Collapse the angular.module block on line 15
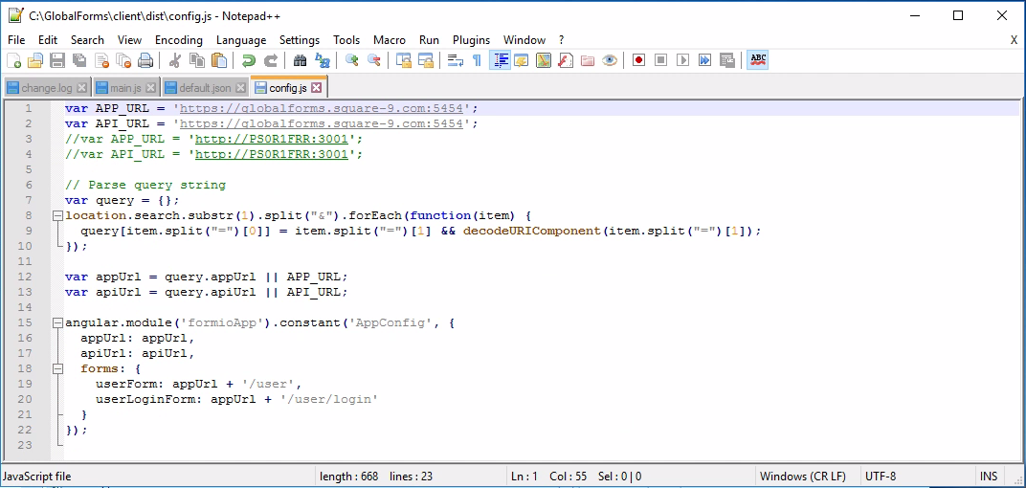1026x488 pixels. point(58,322)
